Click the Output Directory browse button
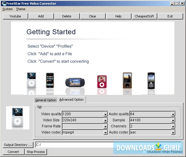186x157 pixels. (x=18, y=145)
